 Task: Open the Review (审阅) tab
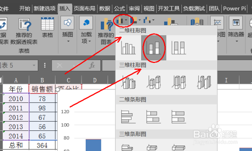pos(134,8)
